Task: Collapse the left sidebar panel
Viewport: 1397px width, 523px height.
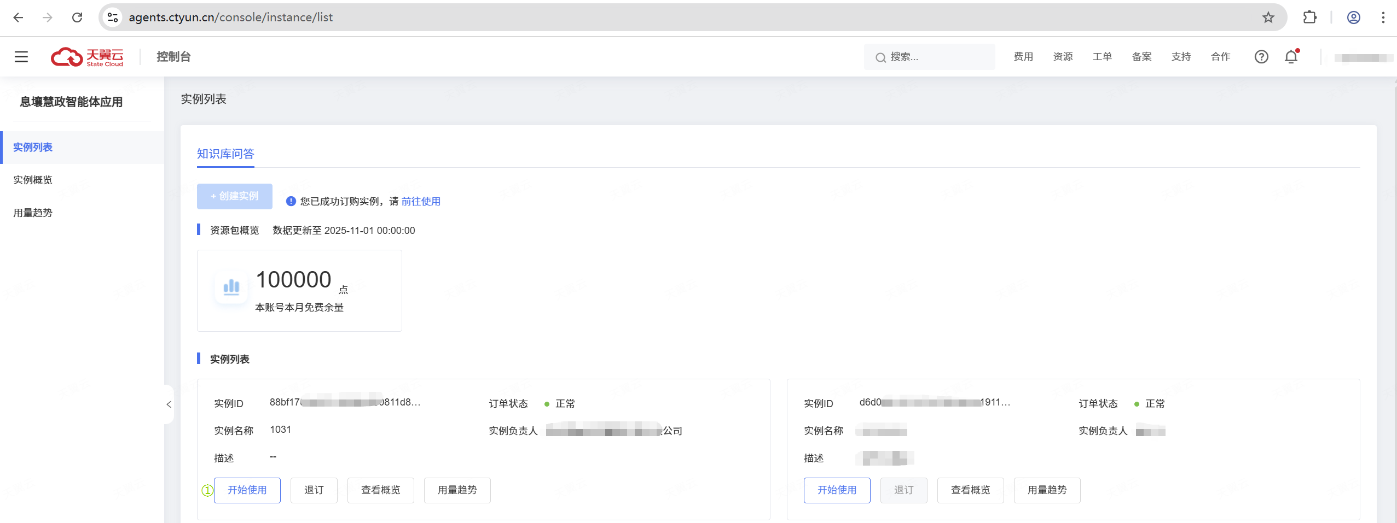Action: coord(169,404)
